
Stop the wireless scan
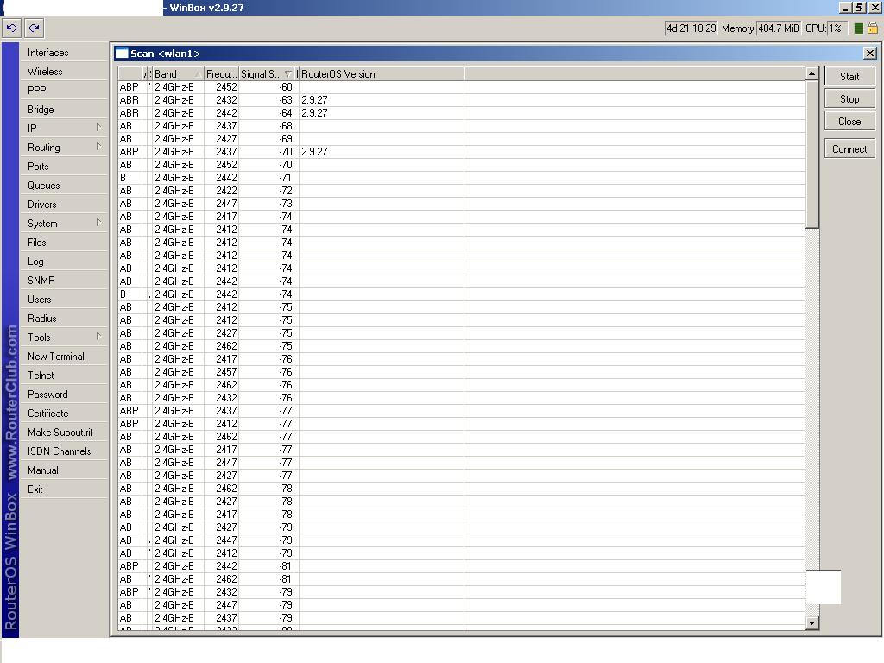(849, 98)
